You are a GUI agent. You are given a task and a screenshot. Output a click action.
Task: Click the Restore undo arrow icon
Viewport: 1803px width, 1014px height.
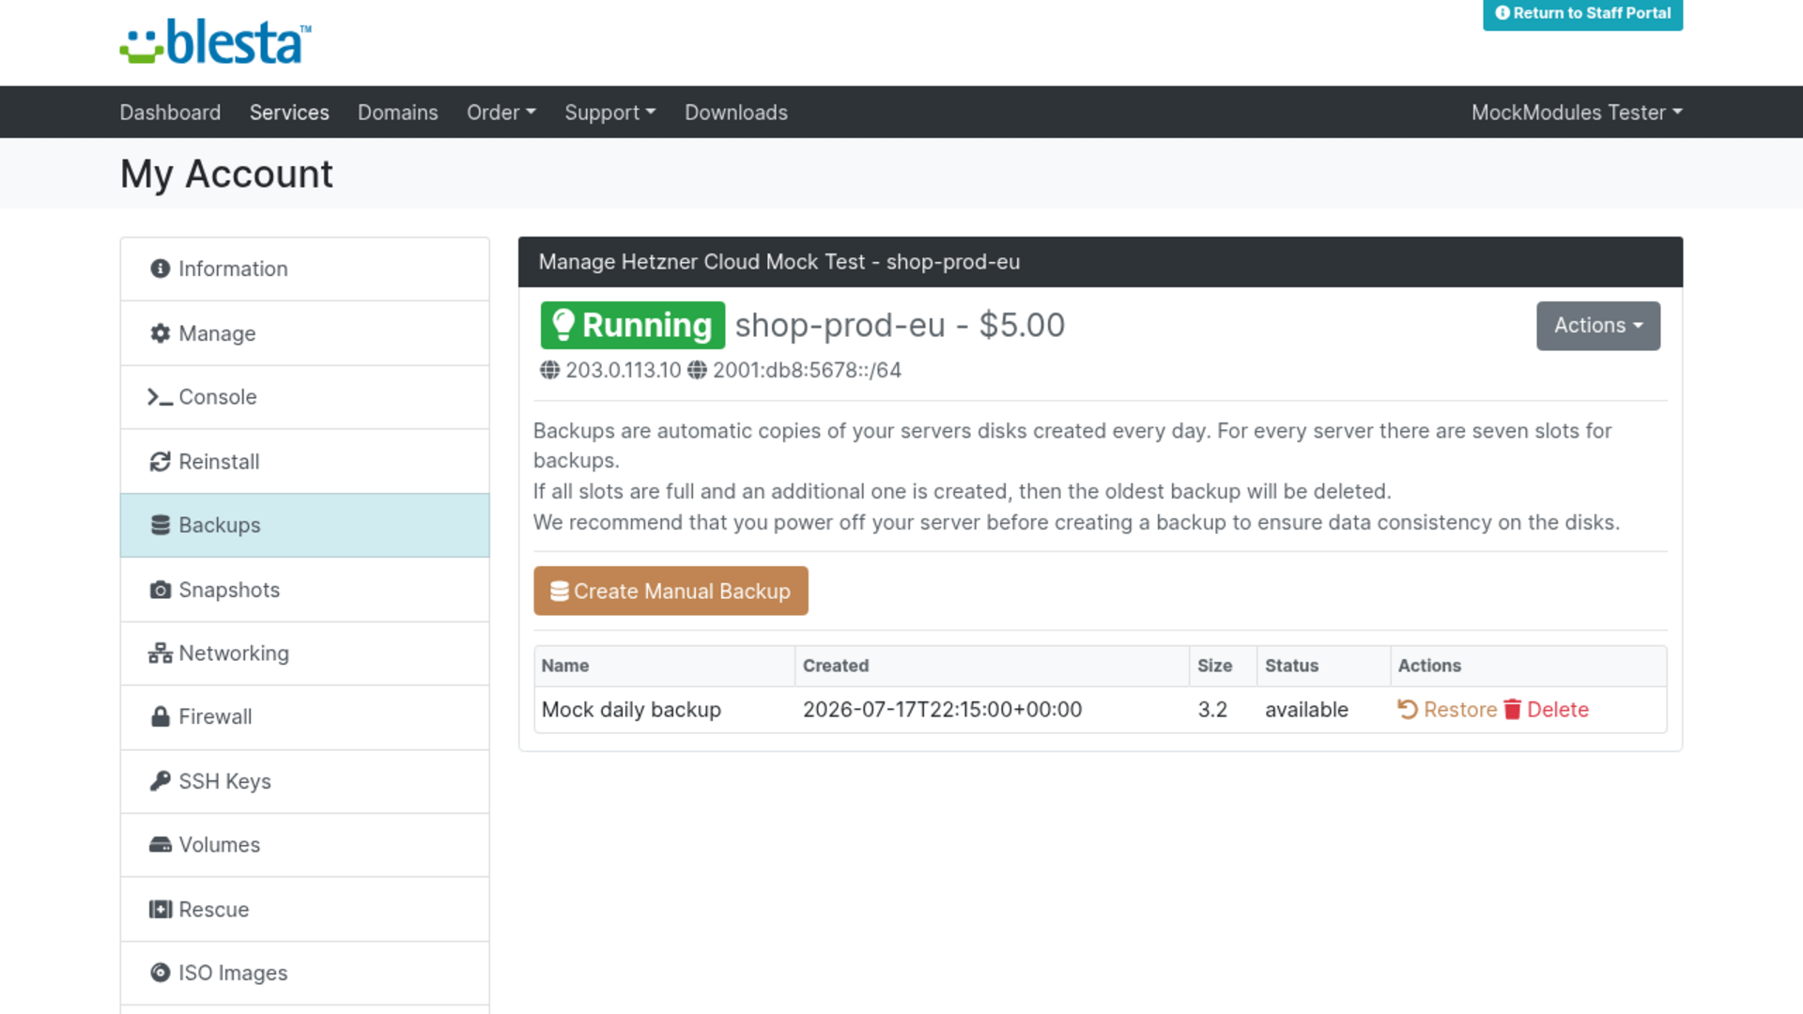[x=1408, y=710]
